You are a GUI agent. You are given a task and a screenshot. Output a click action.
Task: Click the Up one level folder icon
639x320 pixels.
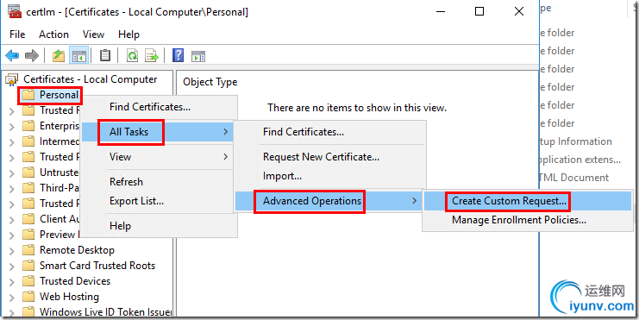pos(59,55)
